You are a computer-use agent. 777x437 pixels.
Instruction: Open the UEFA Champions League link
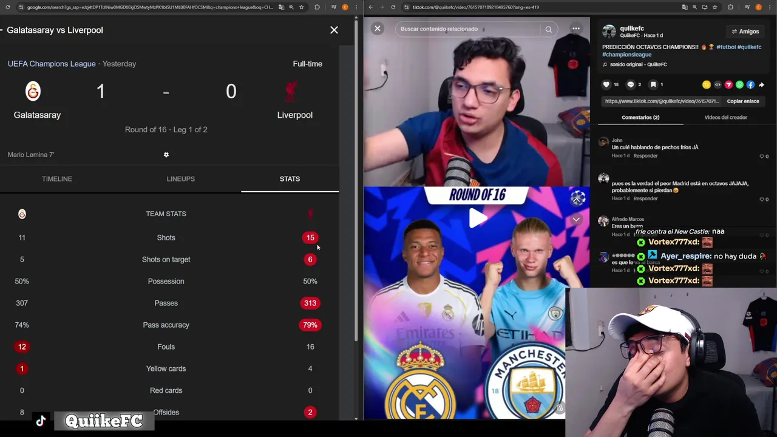coord(52,64)
